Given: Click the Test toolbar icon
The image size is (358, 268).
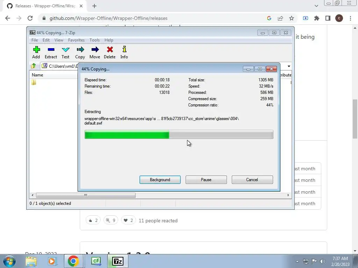Looking at the screenshot, I should pyautogui.click(x=65, y=52).
